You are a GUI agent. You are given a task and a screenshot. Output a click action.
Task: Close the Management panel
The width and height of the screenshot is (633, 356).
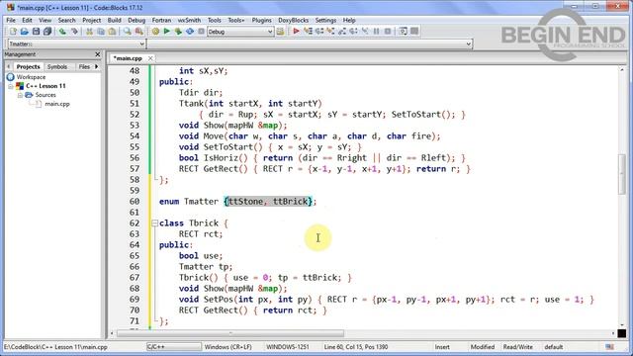point(97,54)
